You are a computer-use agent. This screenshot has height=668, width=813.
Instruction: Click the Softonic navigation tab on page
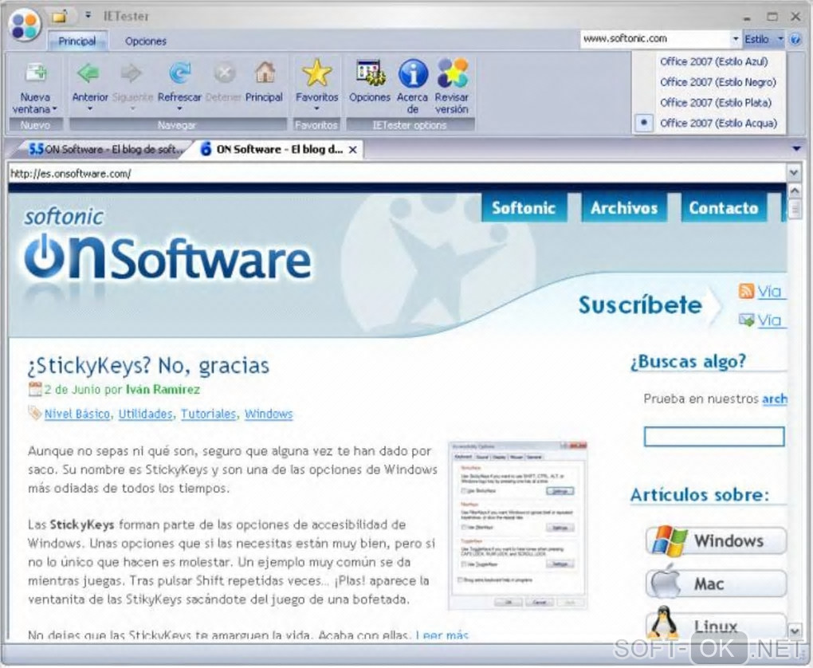pyautogui.click(x=524, y=208)
